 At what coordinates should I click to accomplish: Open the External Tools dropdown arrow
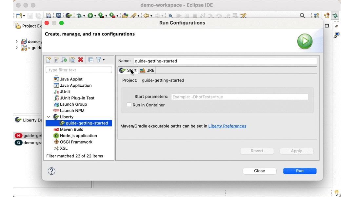(117, 16)
